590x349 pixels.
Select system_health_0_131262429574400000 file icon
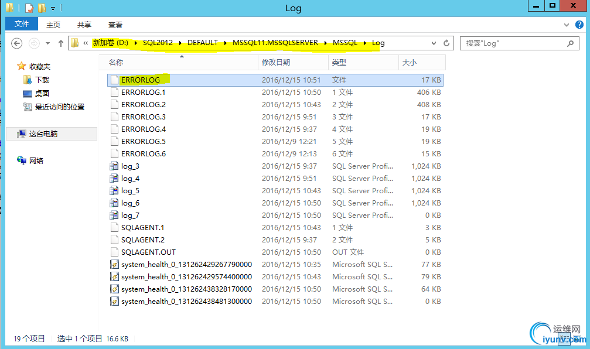click(114, 277)
